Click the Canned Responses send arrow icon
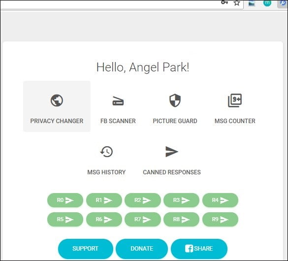 pos(171,152)
